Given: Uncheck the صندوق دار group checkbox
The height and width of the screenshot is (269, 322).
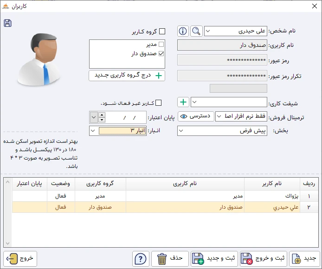Looking at the screenshot, I should pos(161,54).
